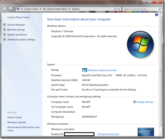Click View basic information about your computer heading

[79, 19]
